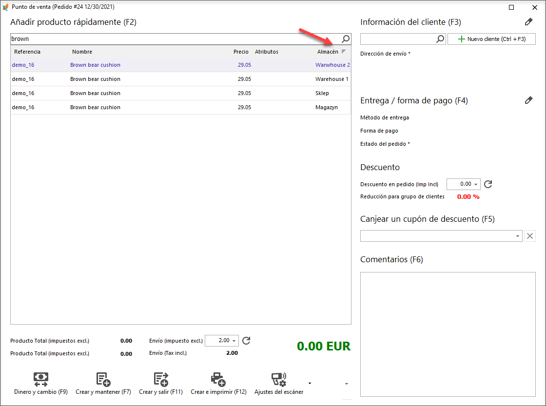
Task: Sort by Nombre column header
Action: [x=82, y=52]
